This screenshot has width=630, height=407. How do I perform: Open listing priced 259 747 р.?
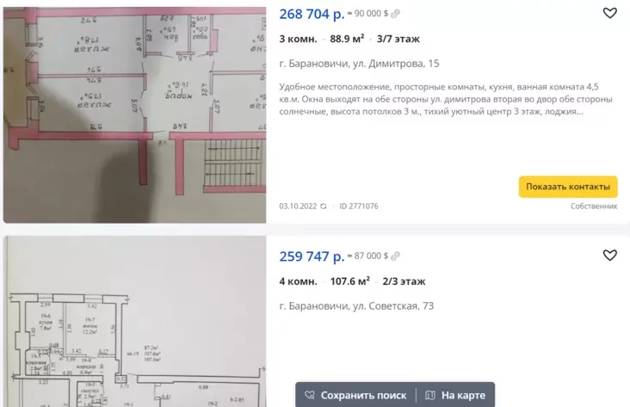tap(312, 256)
